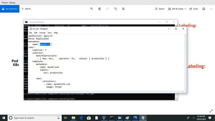
Task: Open the VirtualBox cube taskbar icon
Action: coord(104,118)
